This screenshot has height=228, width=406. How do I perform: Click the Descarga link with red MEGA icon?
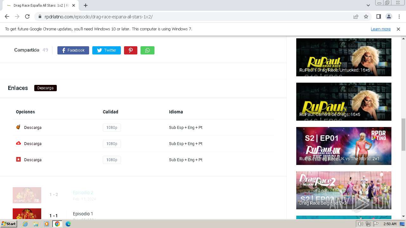[x=33, y=144]
